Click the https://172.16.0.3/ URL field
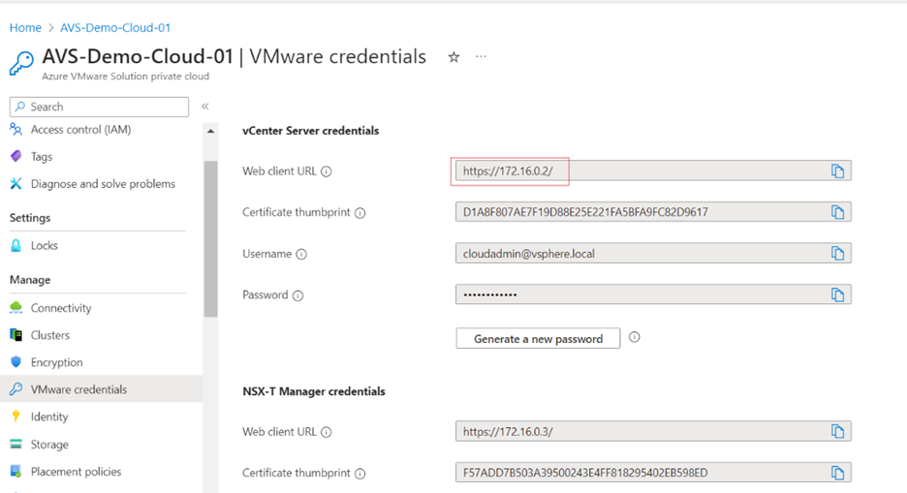This screenshot has width=907, height=493. coord(653,431)
